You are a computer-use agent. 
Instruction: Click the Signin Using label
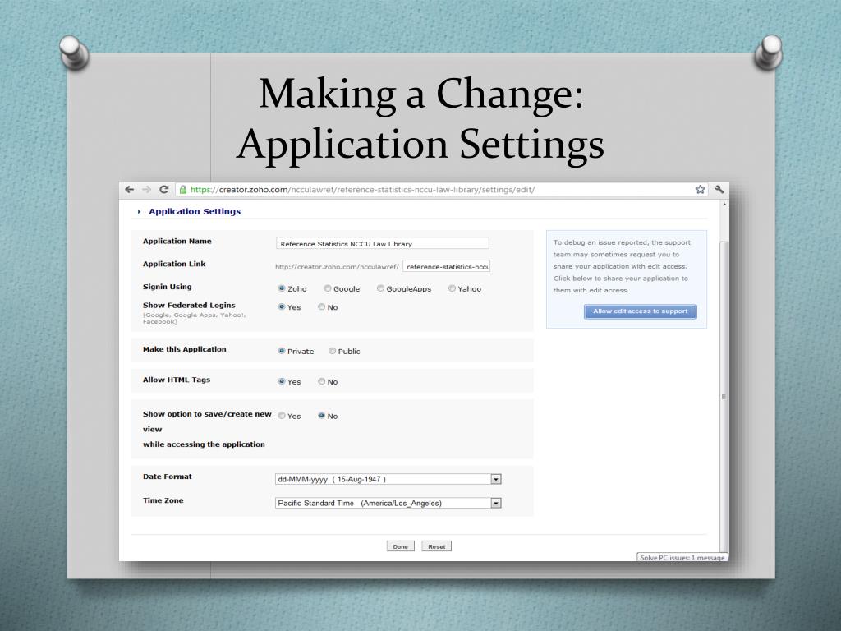[168, 287]
